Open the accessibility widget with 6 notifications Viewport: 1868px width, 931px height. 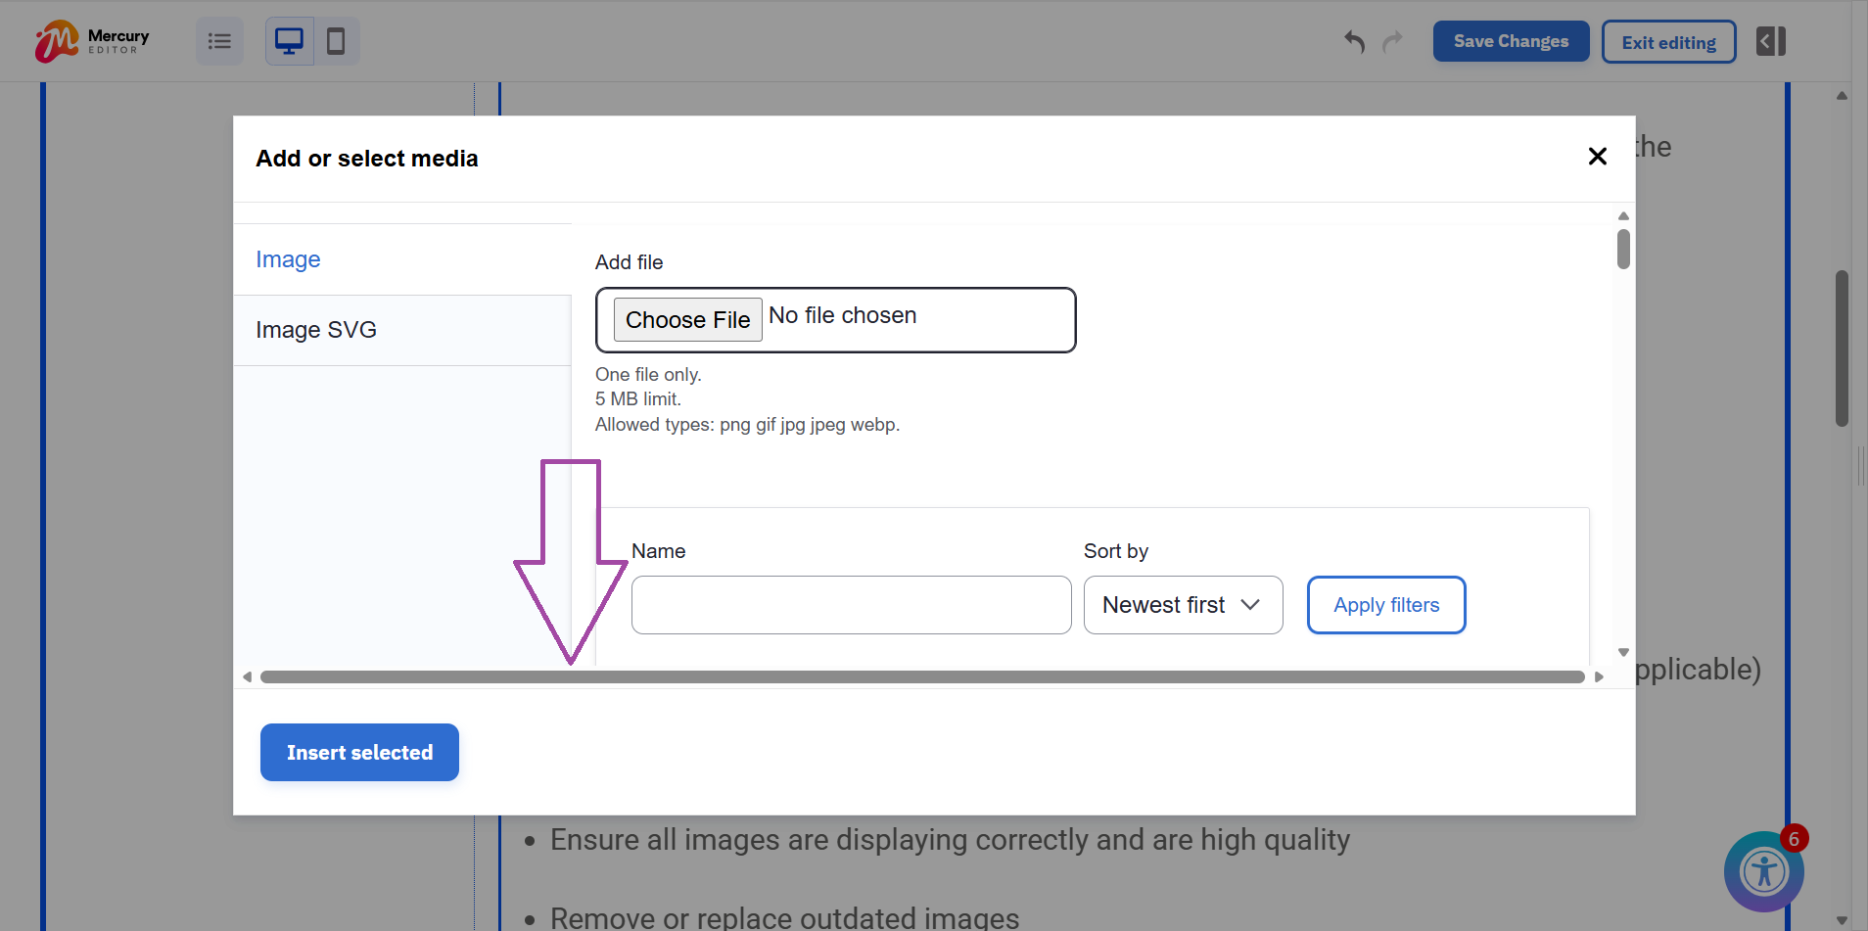coord(1763,871)
